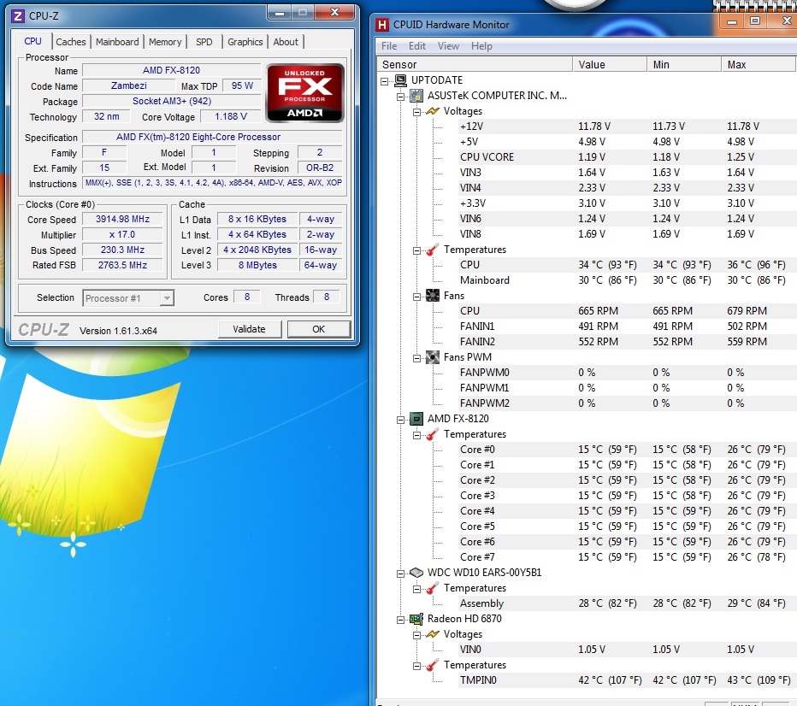Switch to the Memory tab
797x706 pixels.
pyautogui.click(x=165, y=42)
